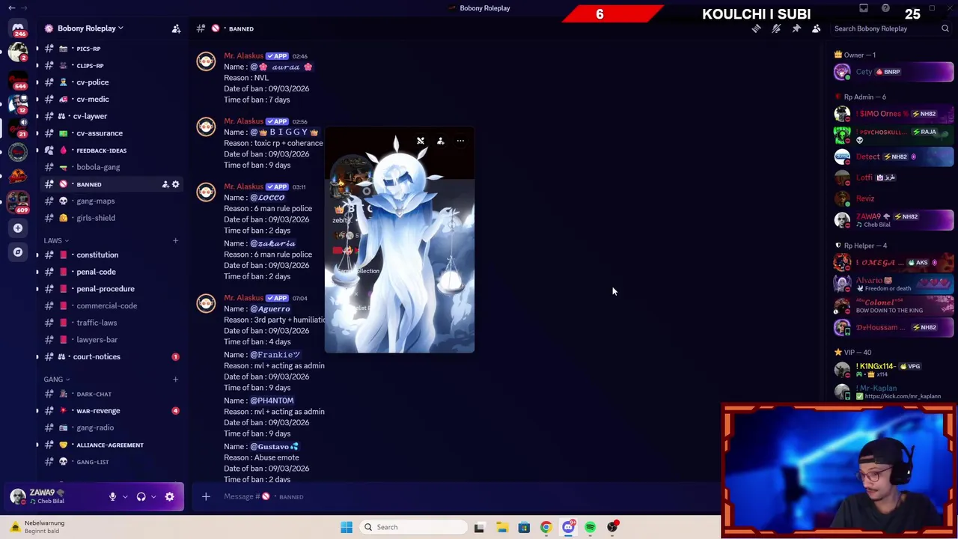
Task: Open the server with 609 badge
Action: [x=18, y=201]
